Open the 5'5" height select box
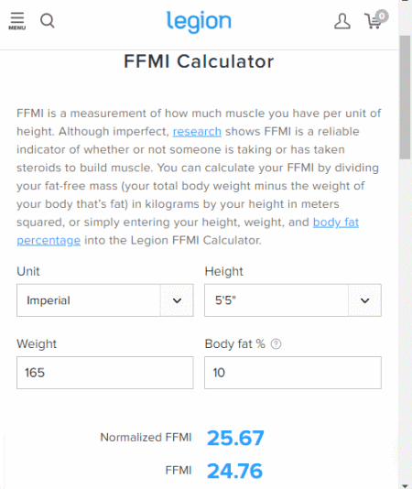 [x=293, y=300]
